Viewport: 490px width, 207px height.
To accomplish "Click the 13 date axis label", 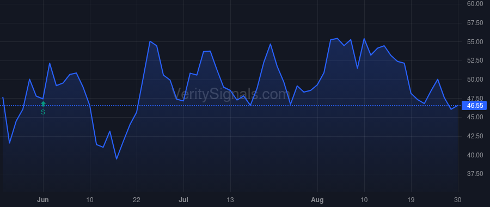I will point(230,200).
